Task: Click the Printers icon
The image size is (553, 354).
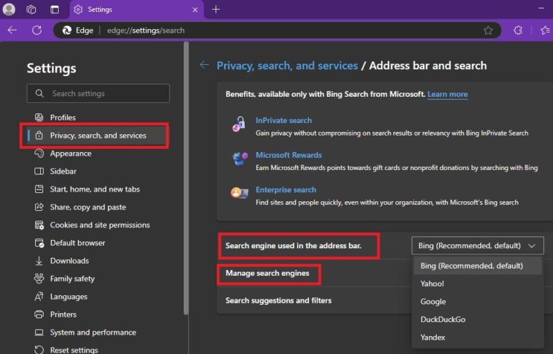Action: [39, 315]
